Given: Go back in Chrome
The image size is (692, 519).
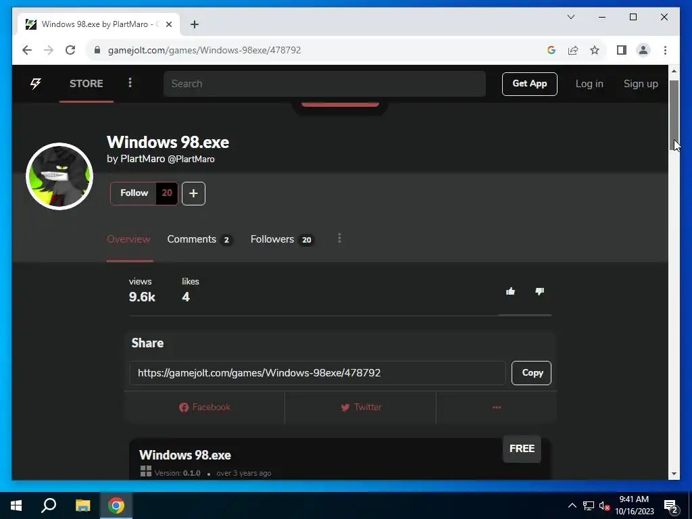Looking at the screenshot, I should [27, 50].
